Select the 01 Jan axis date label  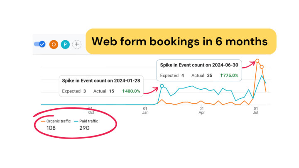pyautogui.click(x=145, y=110)
